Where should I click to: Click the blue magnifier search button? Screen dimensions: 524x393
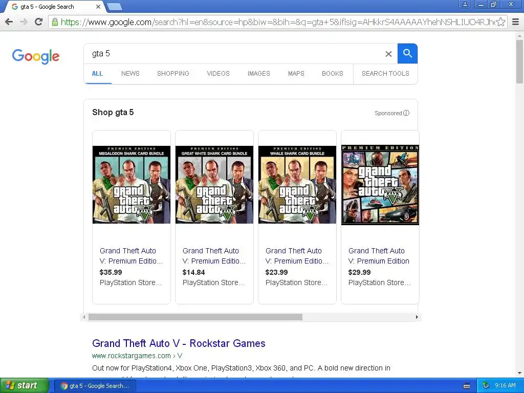(x=407, y=53)
